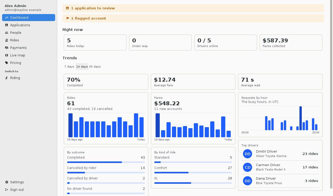The width and height of the screenshot is (333, 196).
Task: Click the darkest first bar in Rides chart
Action: [x=71, y=125]
